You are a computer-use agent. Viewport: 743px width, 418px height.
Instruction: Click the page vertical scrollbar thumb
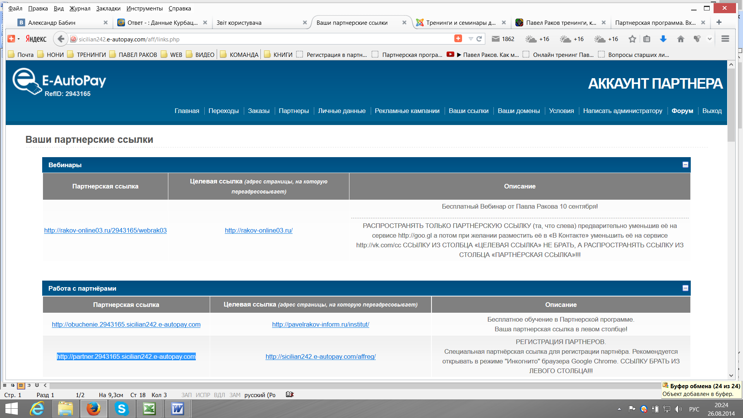(731, 105)
